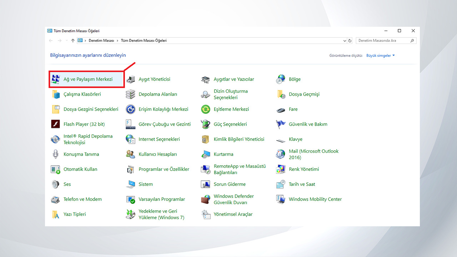The height and width of the screenshot is (257, 457).
Task: Open Intel Rapid Depolama Teknolojisi icon
Action: click(55, 139)
